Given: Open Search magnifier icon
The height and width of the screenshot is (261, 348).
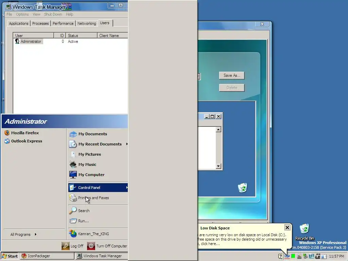Looking at the screenshot, I should [x=73, y=211].
